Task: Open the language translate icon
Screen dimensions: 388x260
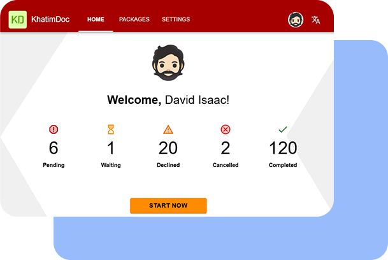Action: pyautogui.click(x=315, y=20)
